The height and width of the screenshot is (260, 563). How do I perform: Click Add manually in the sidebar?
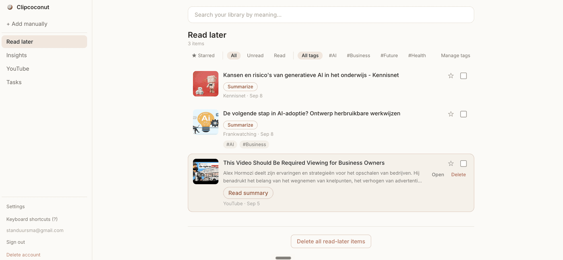click(27, 24)
